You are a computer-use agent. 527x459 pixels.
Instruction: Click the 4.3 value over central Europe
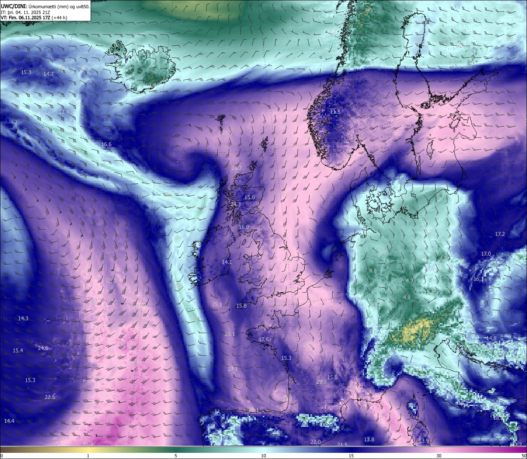click(x=410, y=280)
